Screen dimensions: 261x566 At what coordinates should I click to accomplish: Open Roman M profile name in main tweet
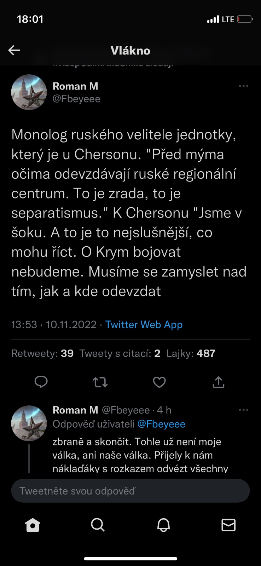(75, 86)
